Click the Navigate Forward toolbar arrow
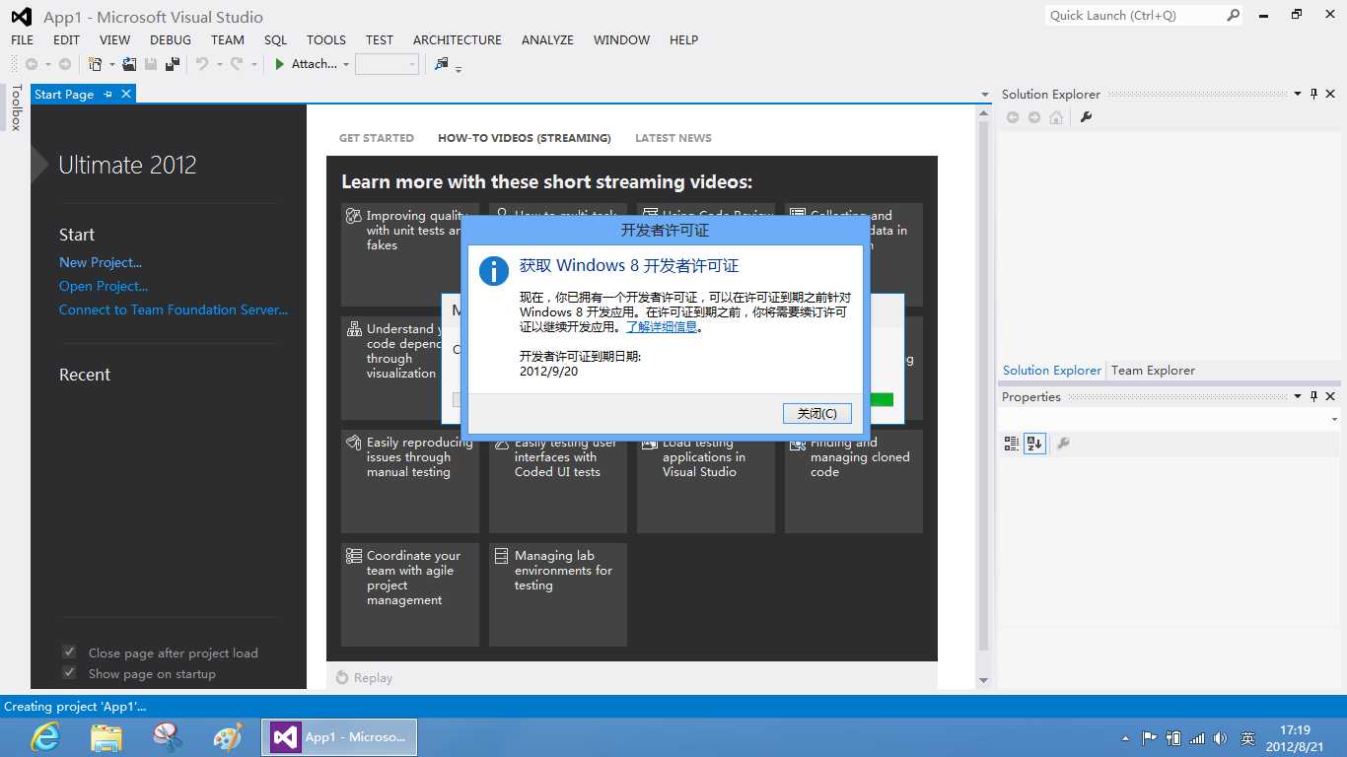Viewport: 1347px width, 757px height. click(x=65, y=64)
